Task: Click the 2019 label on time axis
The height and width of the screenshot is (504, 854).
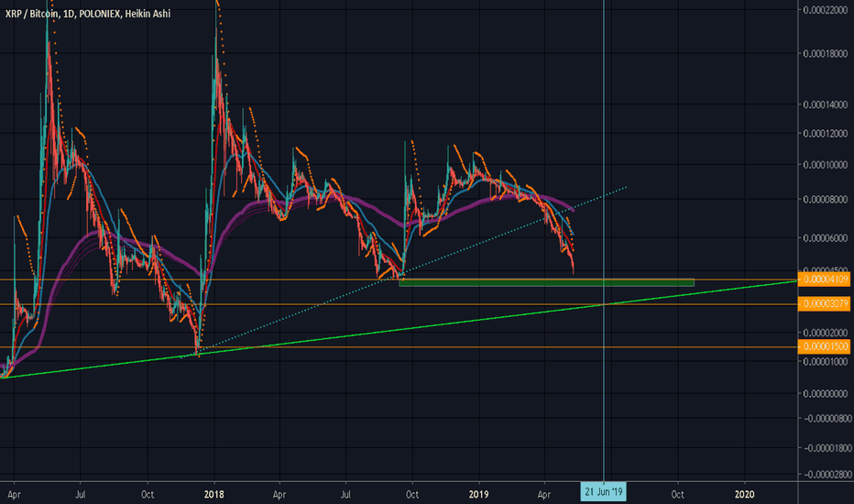Action: click(x=478, y=495)
